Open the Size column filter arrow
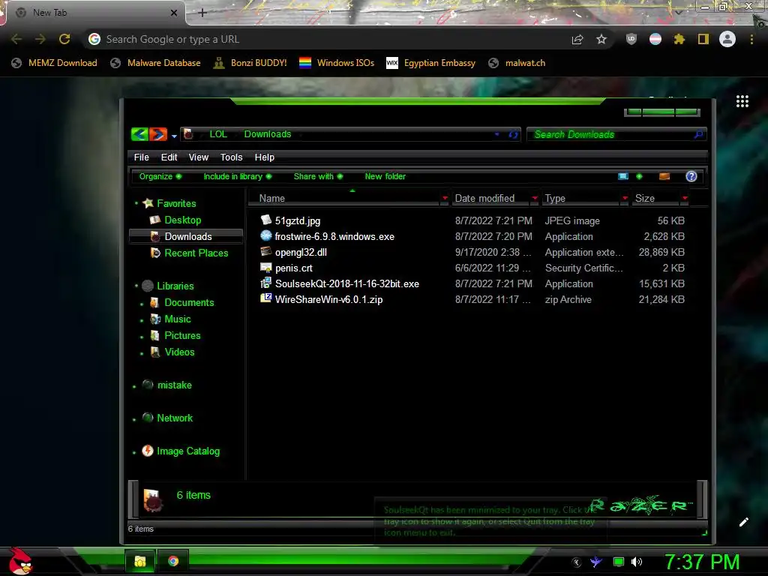This screenshot has height=576, width=768. (685, 198)
